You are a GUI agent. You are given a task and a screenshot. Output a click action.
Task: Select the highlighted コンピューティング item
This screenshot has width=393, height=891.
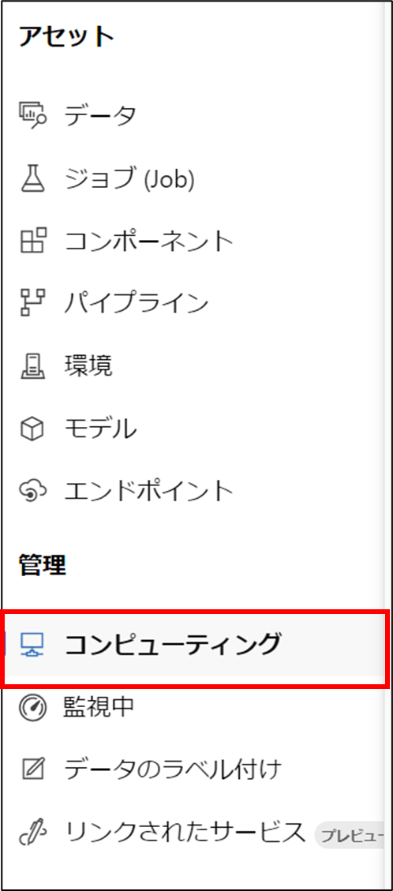pos(195,645)
